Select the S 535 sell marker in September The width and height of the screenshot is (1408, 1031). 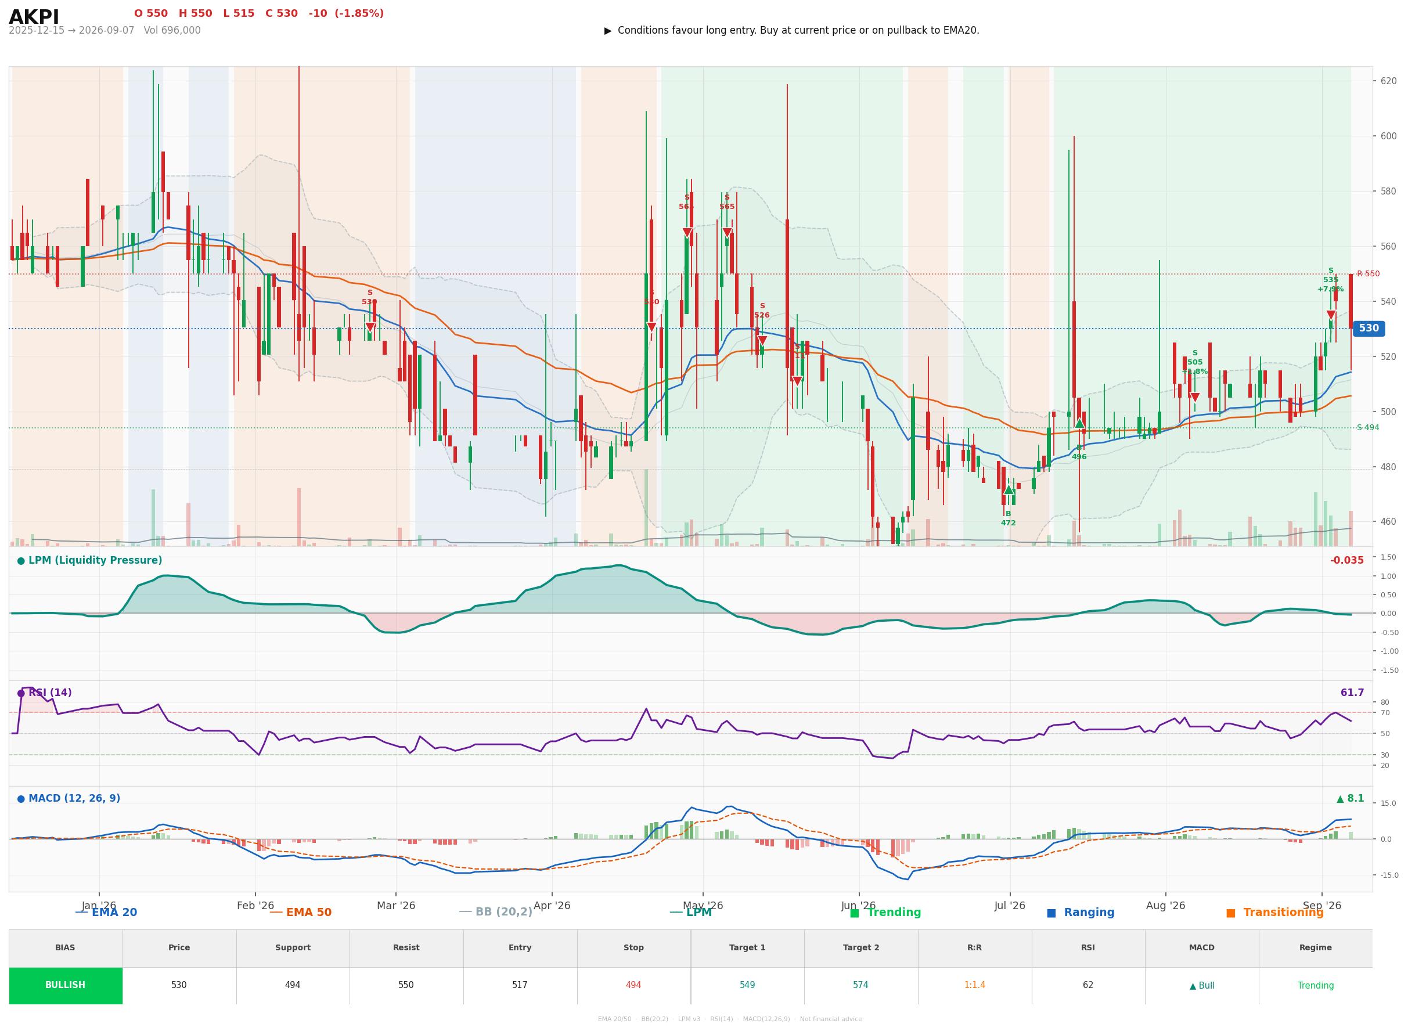click(x=1331, y=315)
